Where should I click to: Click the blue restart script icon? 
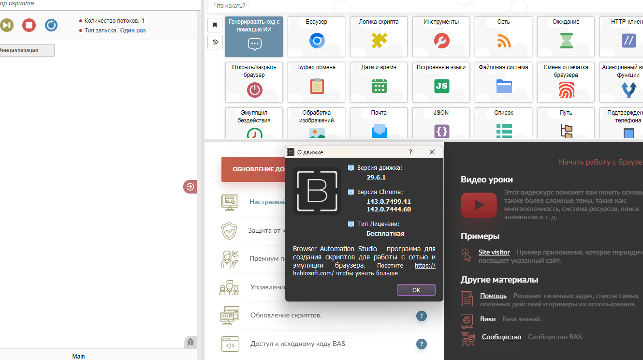pos(51,25)
